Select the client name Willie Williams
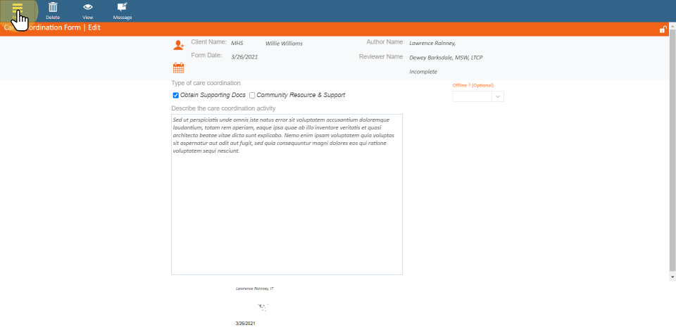 284,44
